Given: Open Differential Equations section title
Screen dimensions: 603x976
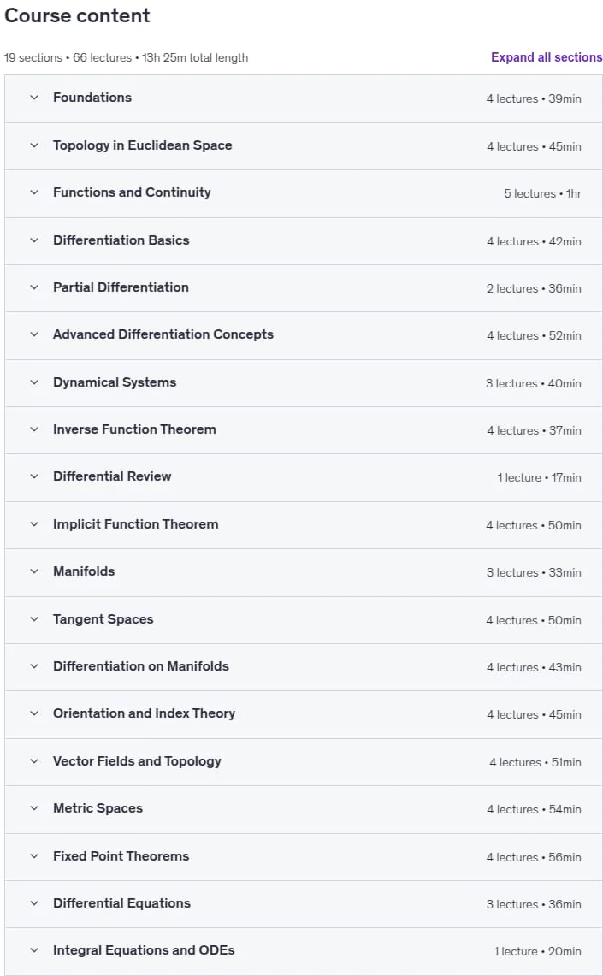Looking at the screenshot, I should [122, 903].
